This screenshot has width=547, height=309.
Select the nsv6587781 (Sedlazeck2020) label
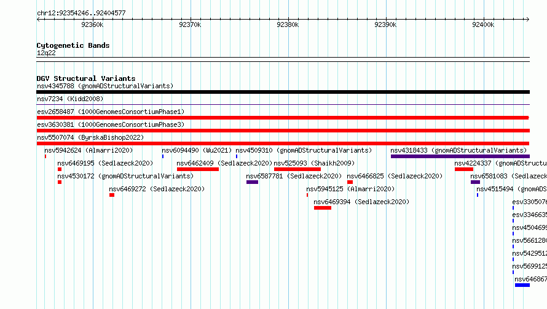pos(294,176)
